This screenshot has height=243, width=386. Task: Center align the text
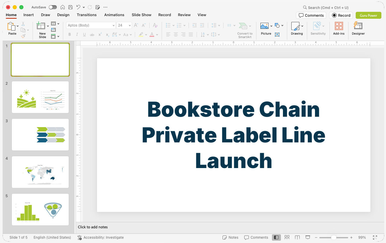pos(176,35)
